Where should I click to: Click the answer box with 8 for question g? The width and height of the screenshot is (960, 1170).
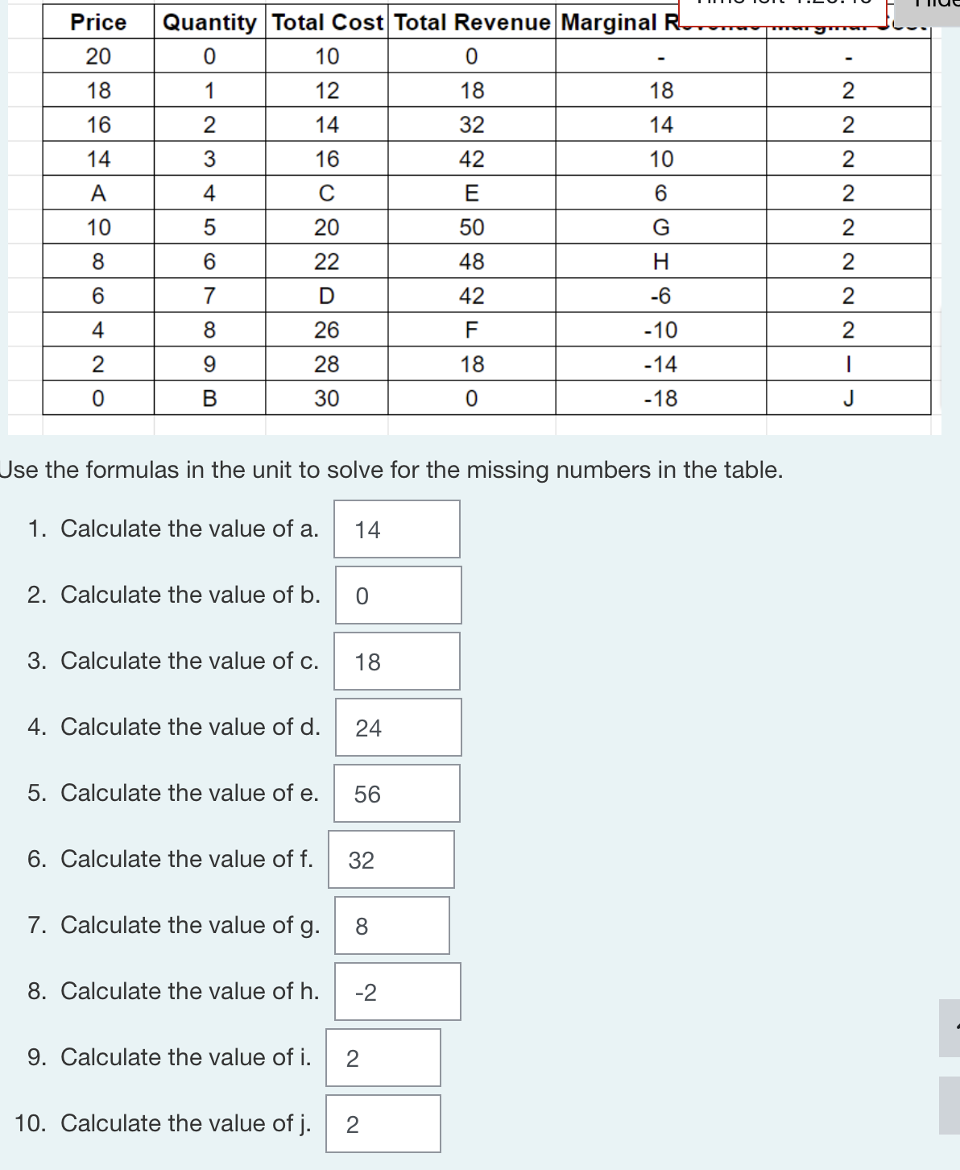coord(391,925)
